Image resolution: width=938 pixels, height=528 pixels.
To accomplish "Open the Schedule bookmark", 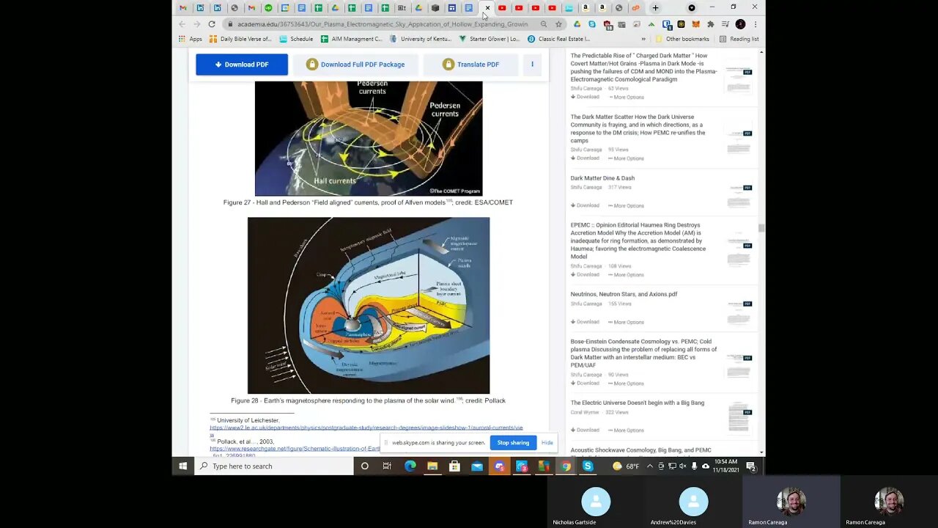I will [296, 39].
